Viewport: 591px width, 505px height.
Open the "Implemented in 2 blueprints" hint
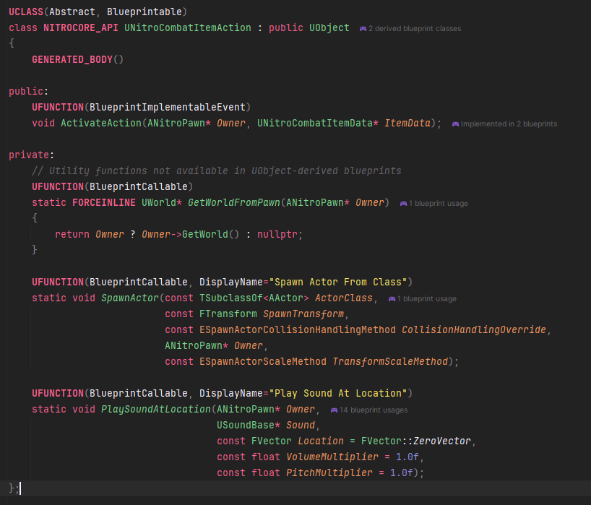509,124
